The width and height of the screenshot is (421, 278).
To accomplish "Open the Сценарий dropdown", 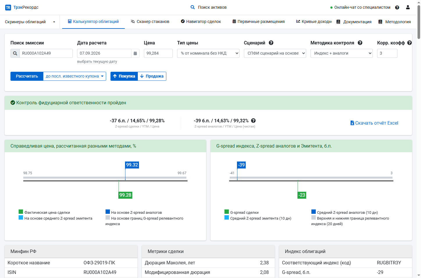I will point(275,53).
